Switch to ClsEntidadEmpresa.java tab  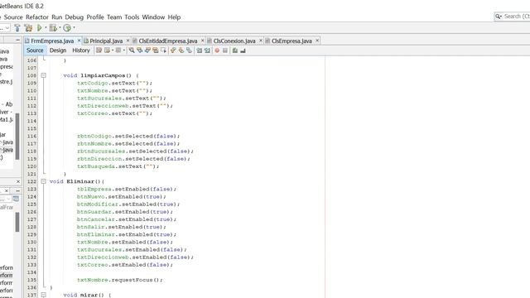click(x=167, y=41)
